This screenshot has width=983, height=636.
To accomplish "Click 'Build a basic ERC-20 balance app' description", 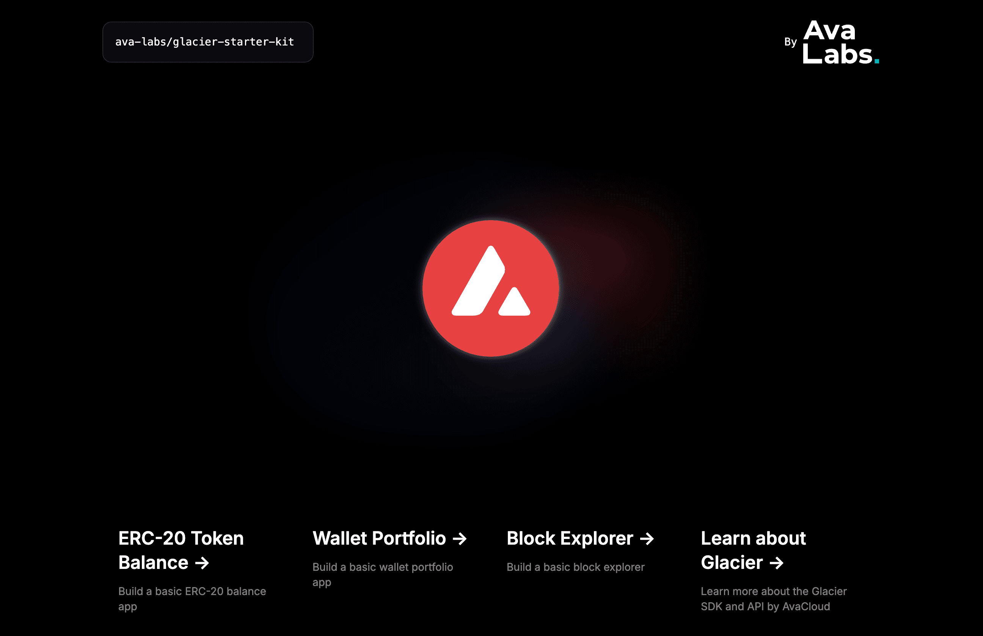I will pyautogui.click(x=192, y=599).
